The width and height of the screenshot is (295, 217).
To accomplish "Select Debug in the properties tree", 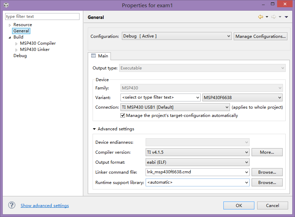I will click(20, 56).
